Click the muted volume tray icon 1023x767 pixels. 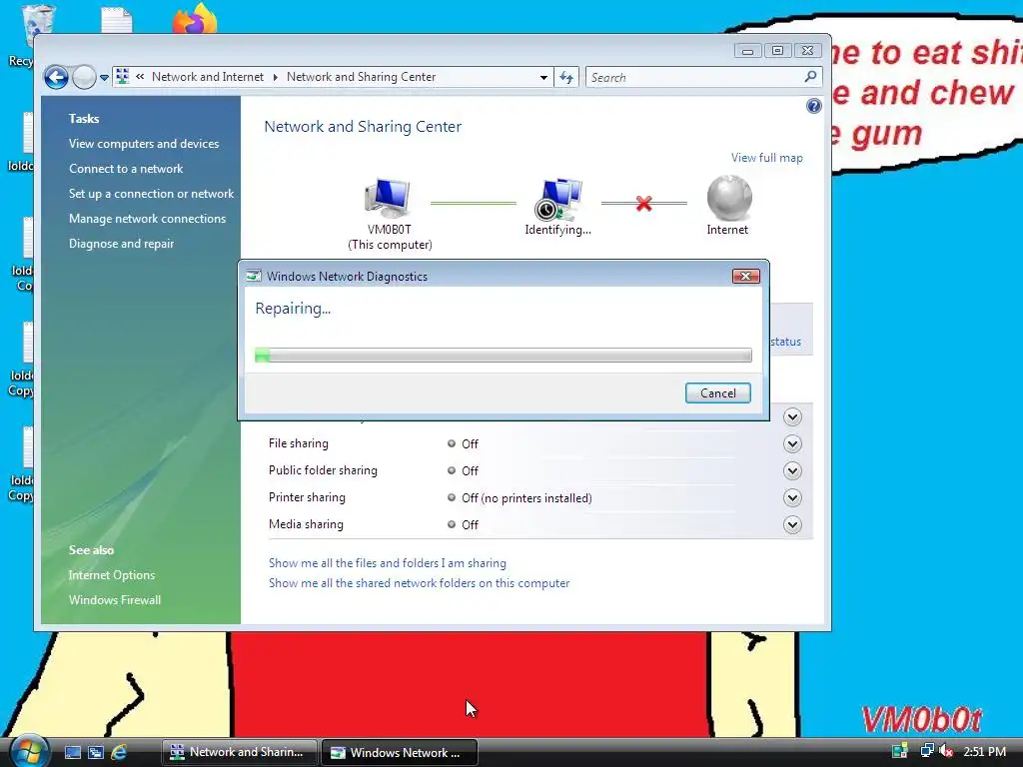(945, 751)
